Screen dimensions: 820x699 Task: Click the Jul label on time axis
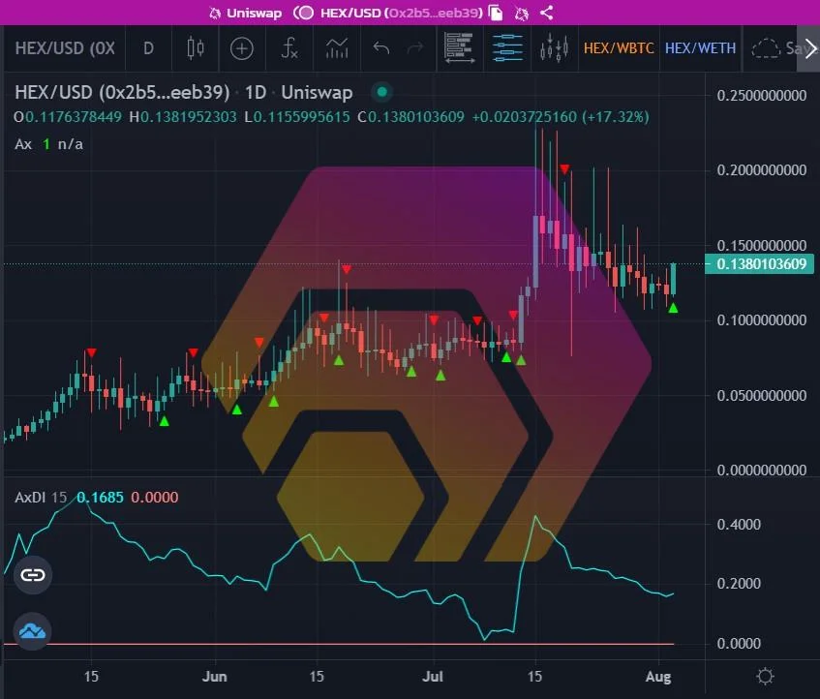click(433, 677)
